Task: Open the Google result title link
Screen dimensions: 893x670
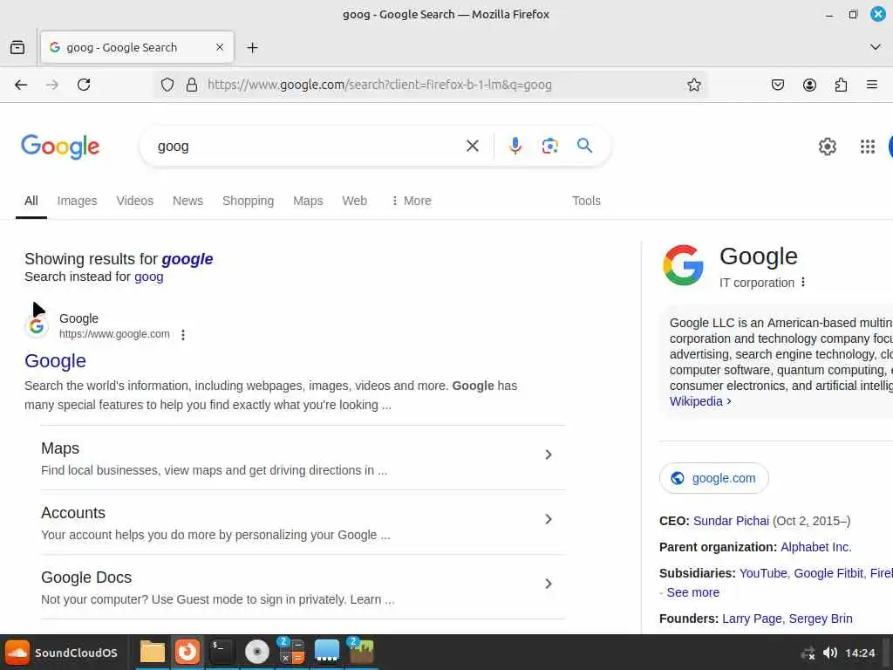Action: (x=55, y=361)
